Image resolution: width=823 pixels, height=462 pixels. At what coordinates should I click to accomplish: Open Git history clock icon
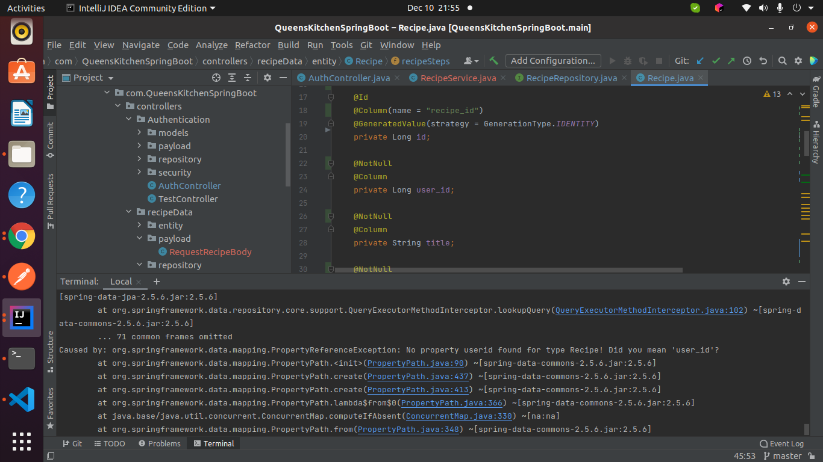point(747,61)
